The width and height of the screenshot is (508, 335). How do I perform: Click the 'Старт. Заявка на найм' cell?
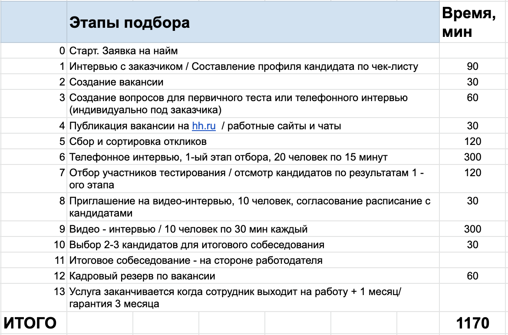[123, 51]
